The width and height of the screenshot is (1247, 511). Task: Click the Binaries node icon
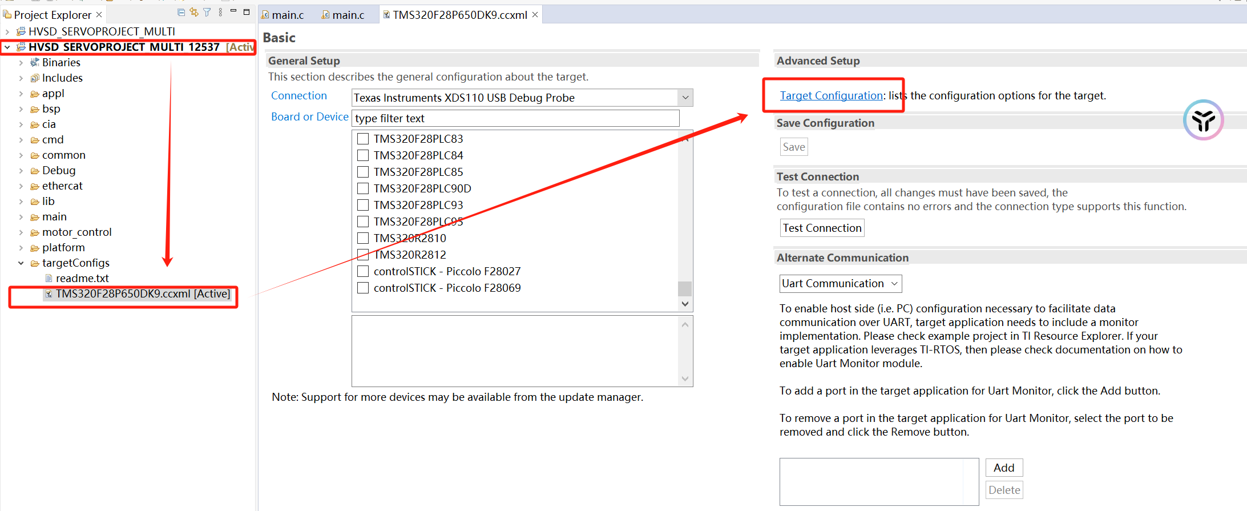point(35,62)
